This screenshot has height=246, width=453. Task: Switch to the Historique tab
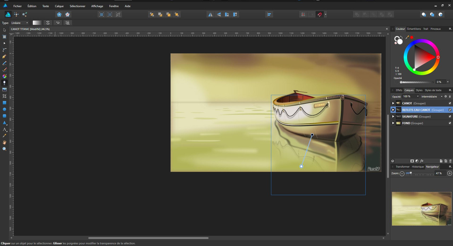pos(418,166)
